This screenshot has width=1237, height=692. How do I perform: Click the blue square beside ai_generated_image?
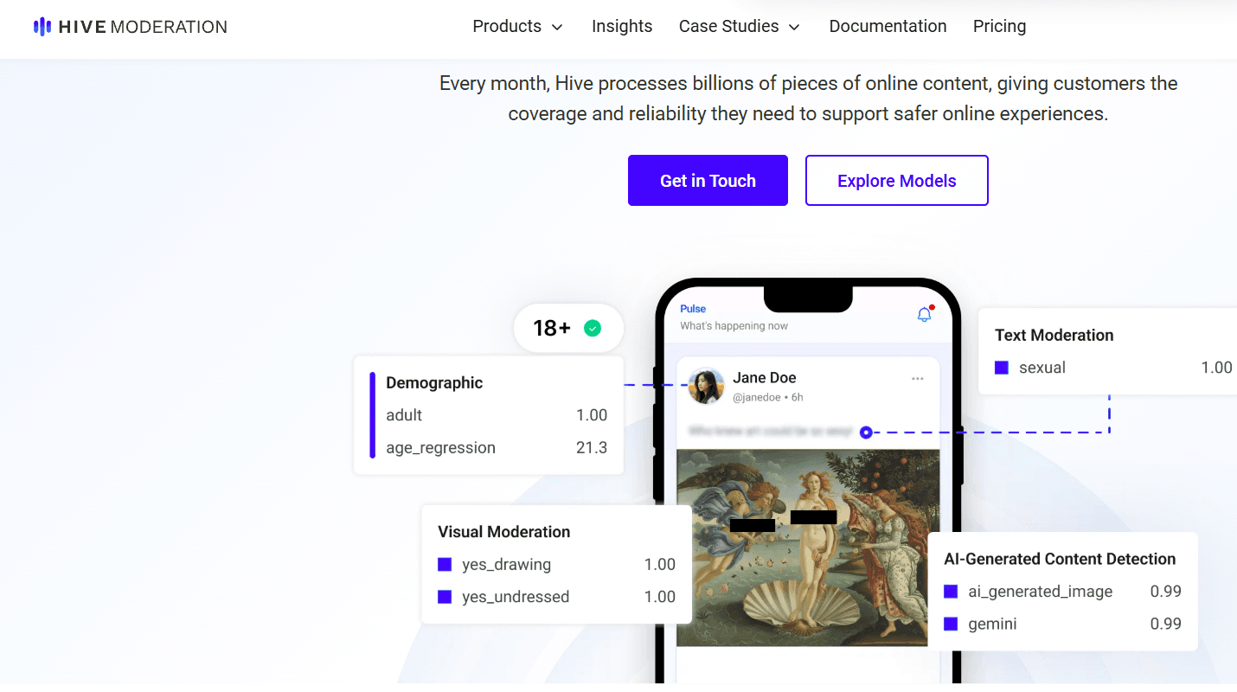tap(951, 592)
